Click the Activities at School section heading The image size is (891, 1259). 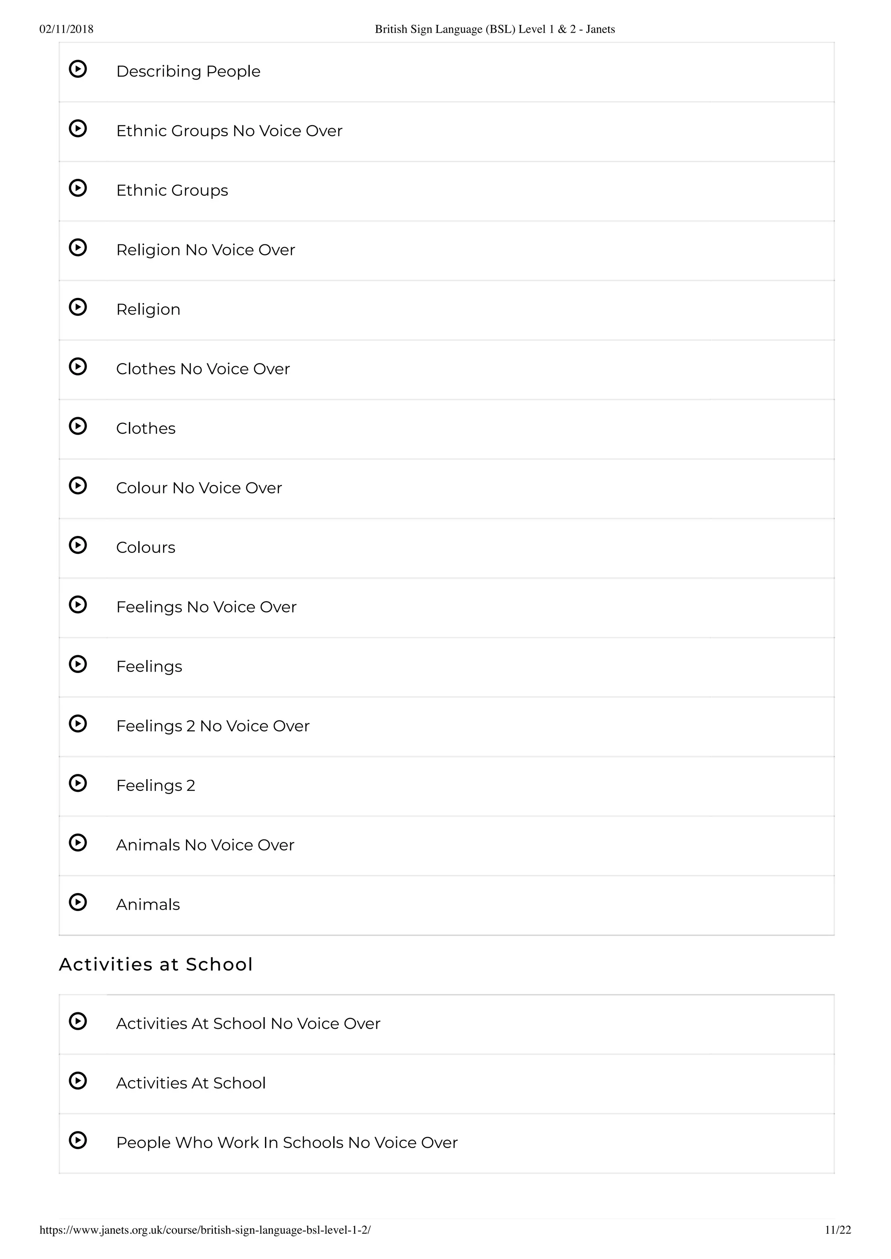(156, 964)
